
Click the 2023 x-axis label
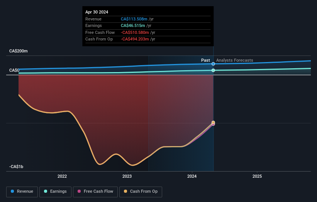(x=127, y=176)
